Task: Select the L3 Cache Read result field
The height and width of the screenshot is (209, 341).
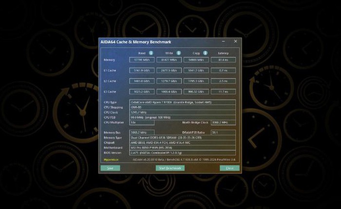Action: coord(142,91)
